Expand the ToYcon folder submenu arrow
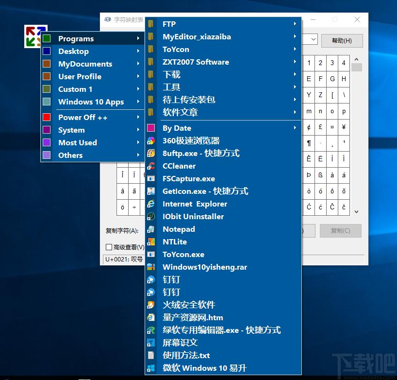 (x=295, y=49)
